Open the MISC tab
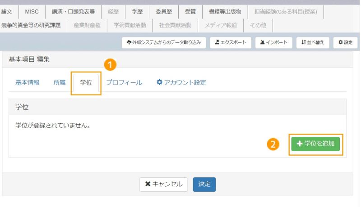Screen dimensions: 361x207 pos(32,12)
